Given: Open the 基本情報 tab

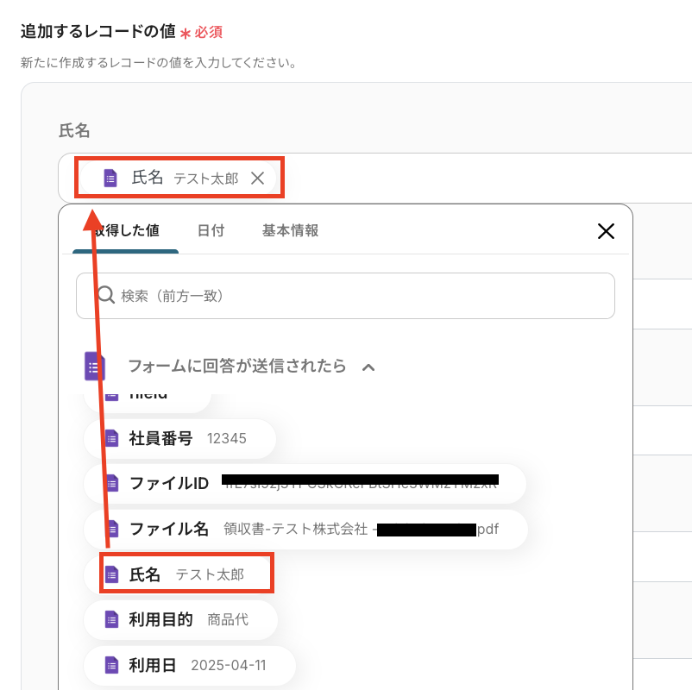Looking at the screenshot, I should [x=290, y=230].
